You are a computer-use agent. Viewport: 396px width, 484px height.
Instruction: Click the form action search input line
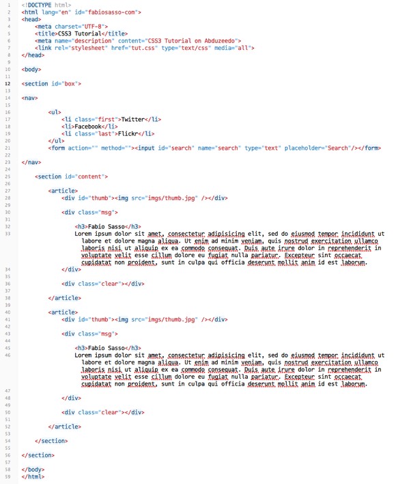coord(214,148)
